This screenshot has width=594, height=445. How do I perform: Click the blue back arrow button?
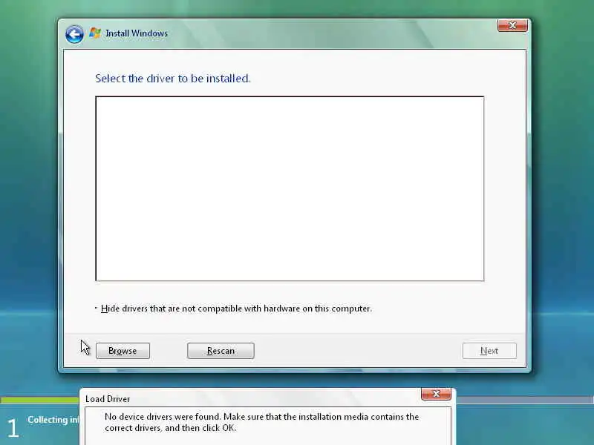pos(74,34)
